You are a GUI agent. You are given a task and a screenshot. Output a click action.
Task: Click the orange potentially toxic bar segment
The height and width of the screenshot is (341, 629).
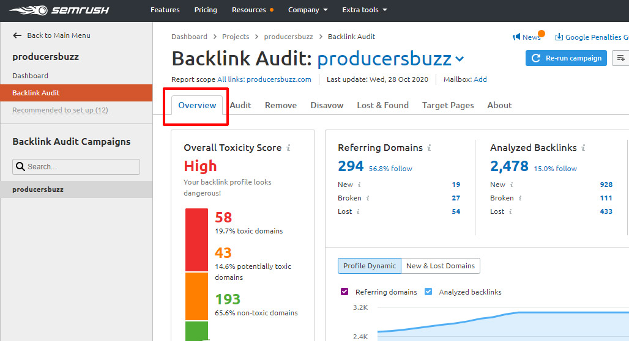[x=196, y=296]
